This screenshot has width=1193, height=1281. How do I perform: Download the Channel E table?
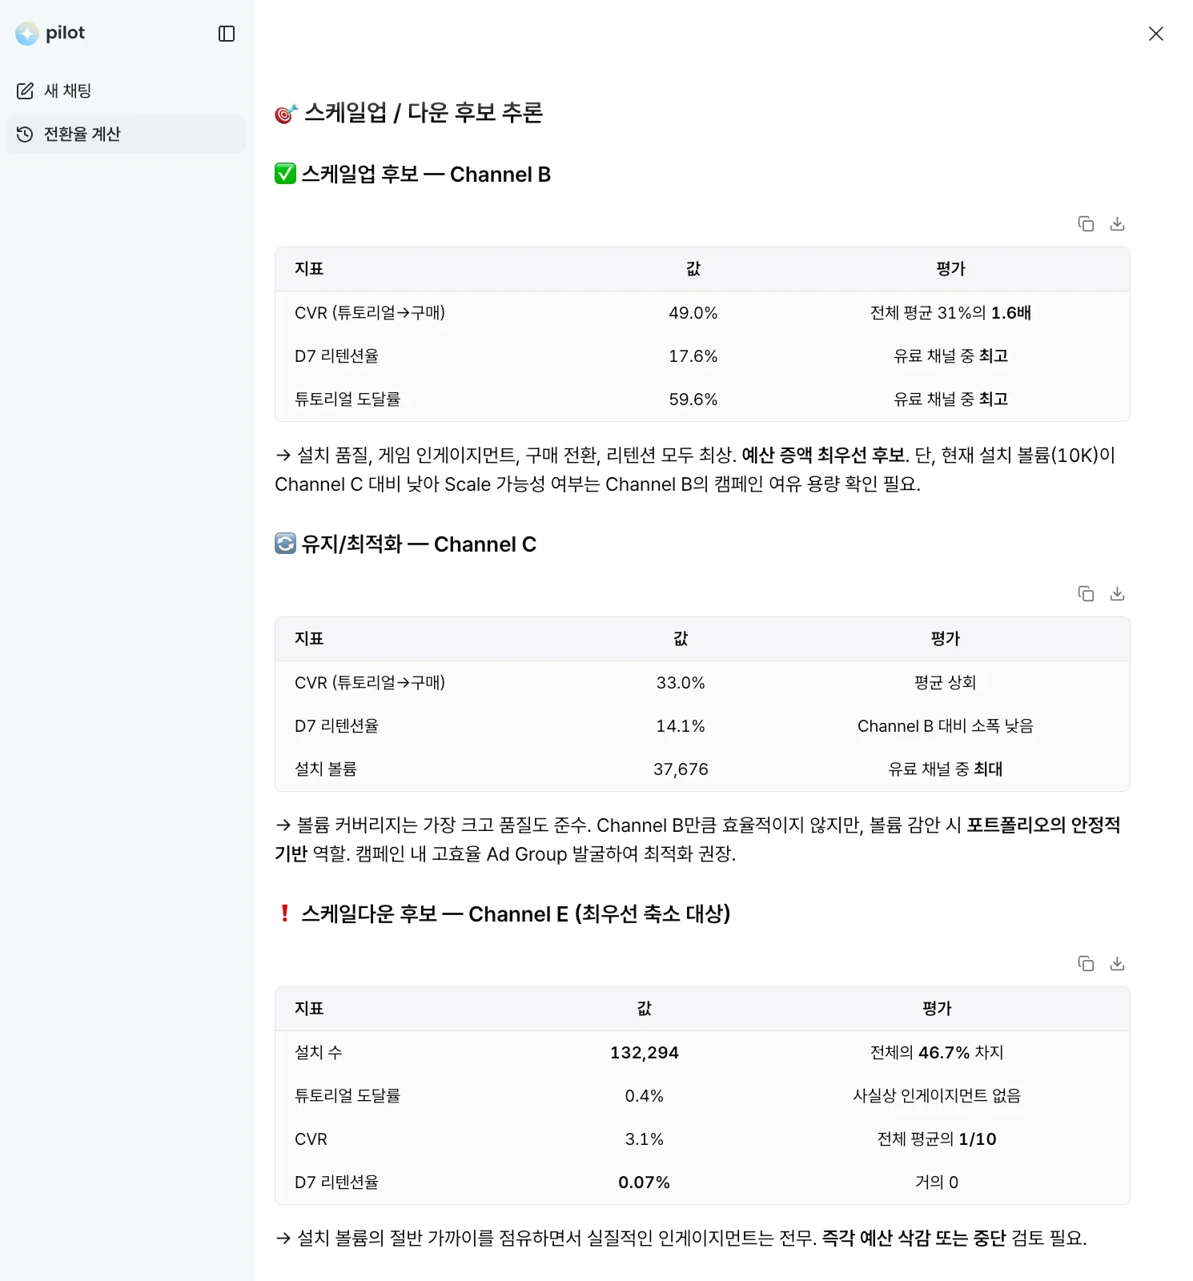(x=1117, y=964)
